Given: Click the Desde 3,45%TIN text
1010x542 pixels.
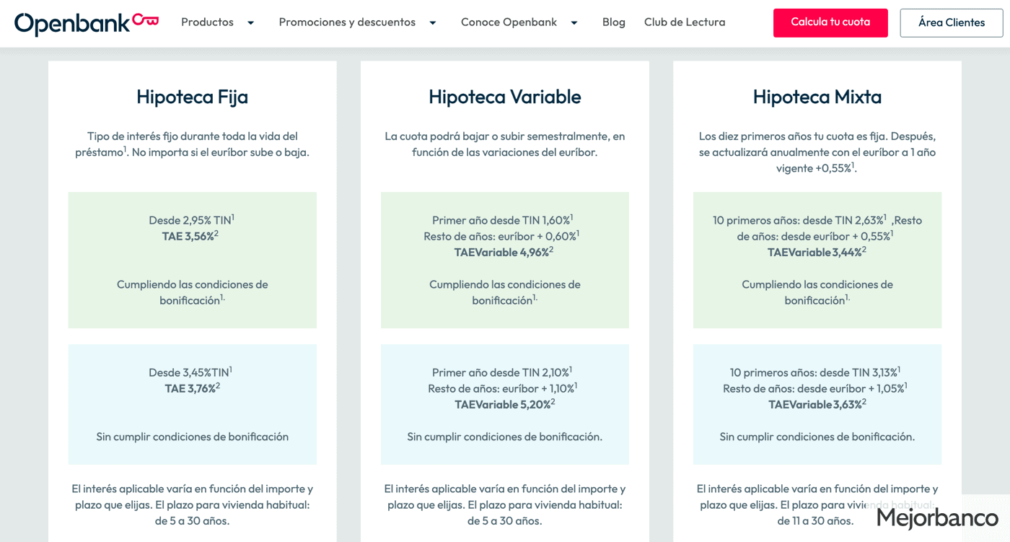Looking at the screenshot, I should pos(190,372).
